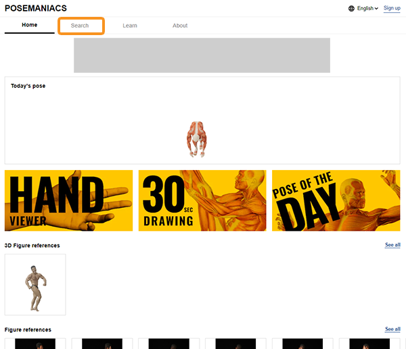Screen dimensions: 406x349
Task: Click the Today's pose heading
Action: pyautogui.click(x=28, y=86)
